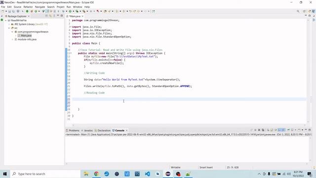316x178 pixels.
Task: Open the Display Selected Console dropdown
Action: tap(295, 130)
